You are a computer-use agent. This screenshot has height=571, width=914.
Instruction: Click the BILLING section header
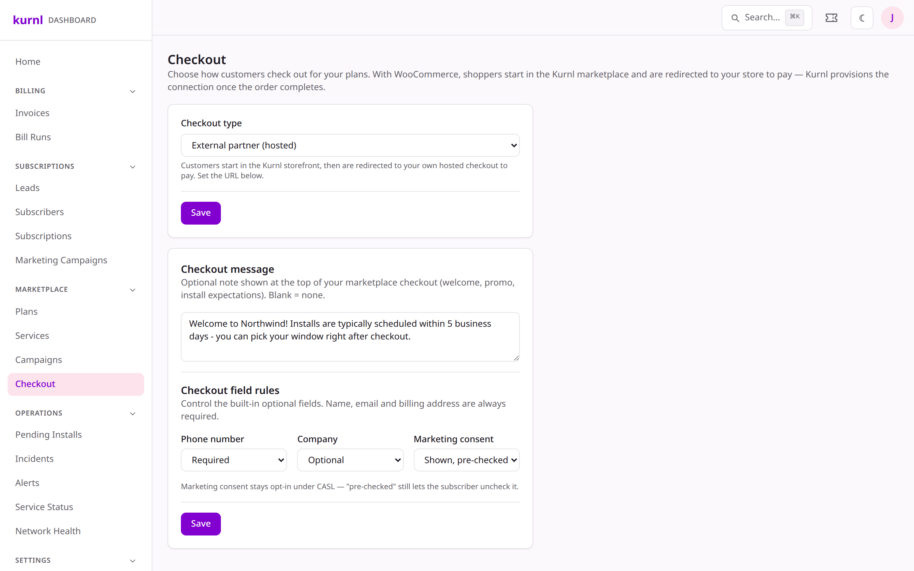coord(30,91)
